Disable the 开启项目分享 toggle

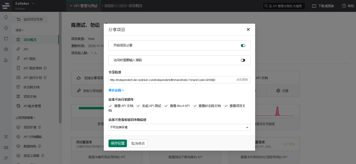tap(243, 45)
